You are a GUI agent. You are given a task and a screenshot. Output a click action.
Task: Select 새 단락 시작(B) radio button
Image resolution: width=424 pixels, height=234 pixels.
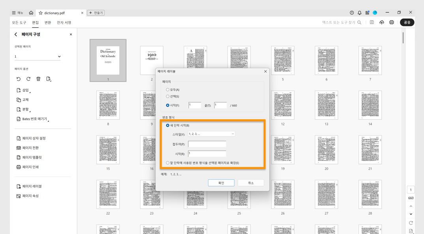168,125
